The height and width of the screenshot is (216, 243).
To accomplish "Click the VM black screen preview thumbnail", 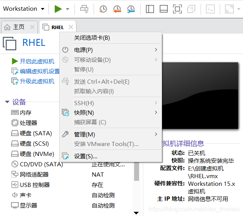I will point(200,95).
